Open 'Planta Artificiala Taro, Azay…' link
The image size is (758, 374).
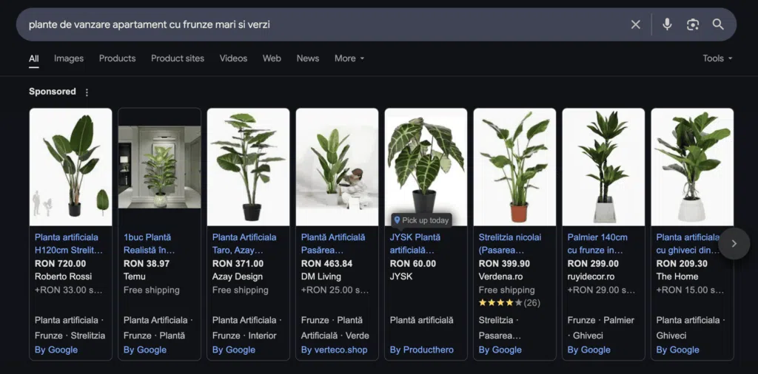pos(244,244)
